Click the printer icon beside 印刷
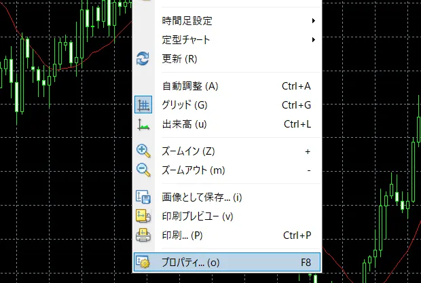Viewport: 421px width, 283px height. (143, 235)
